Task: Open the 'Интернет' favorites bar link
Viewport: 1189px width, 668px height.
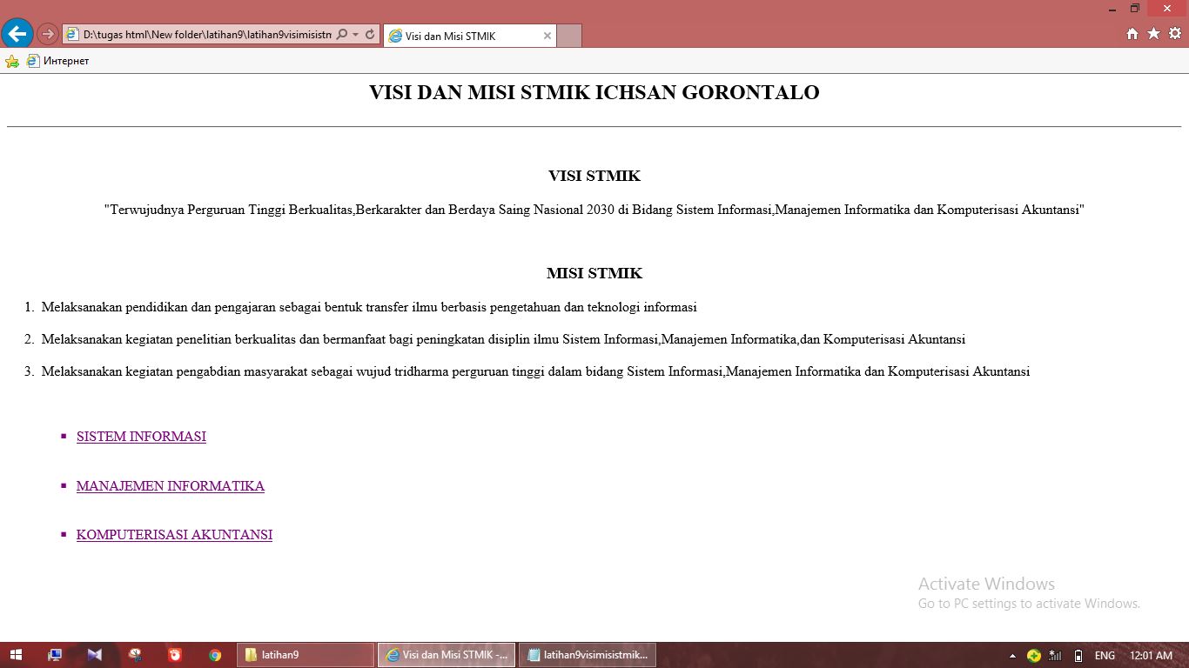Action: pyautogui.click(x=58, y=61)
